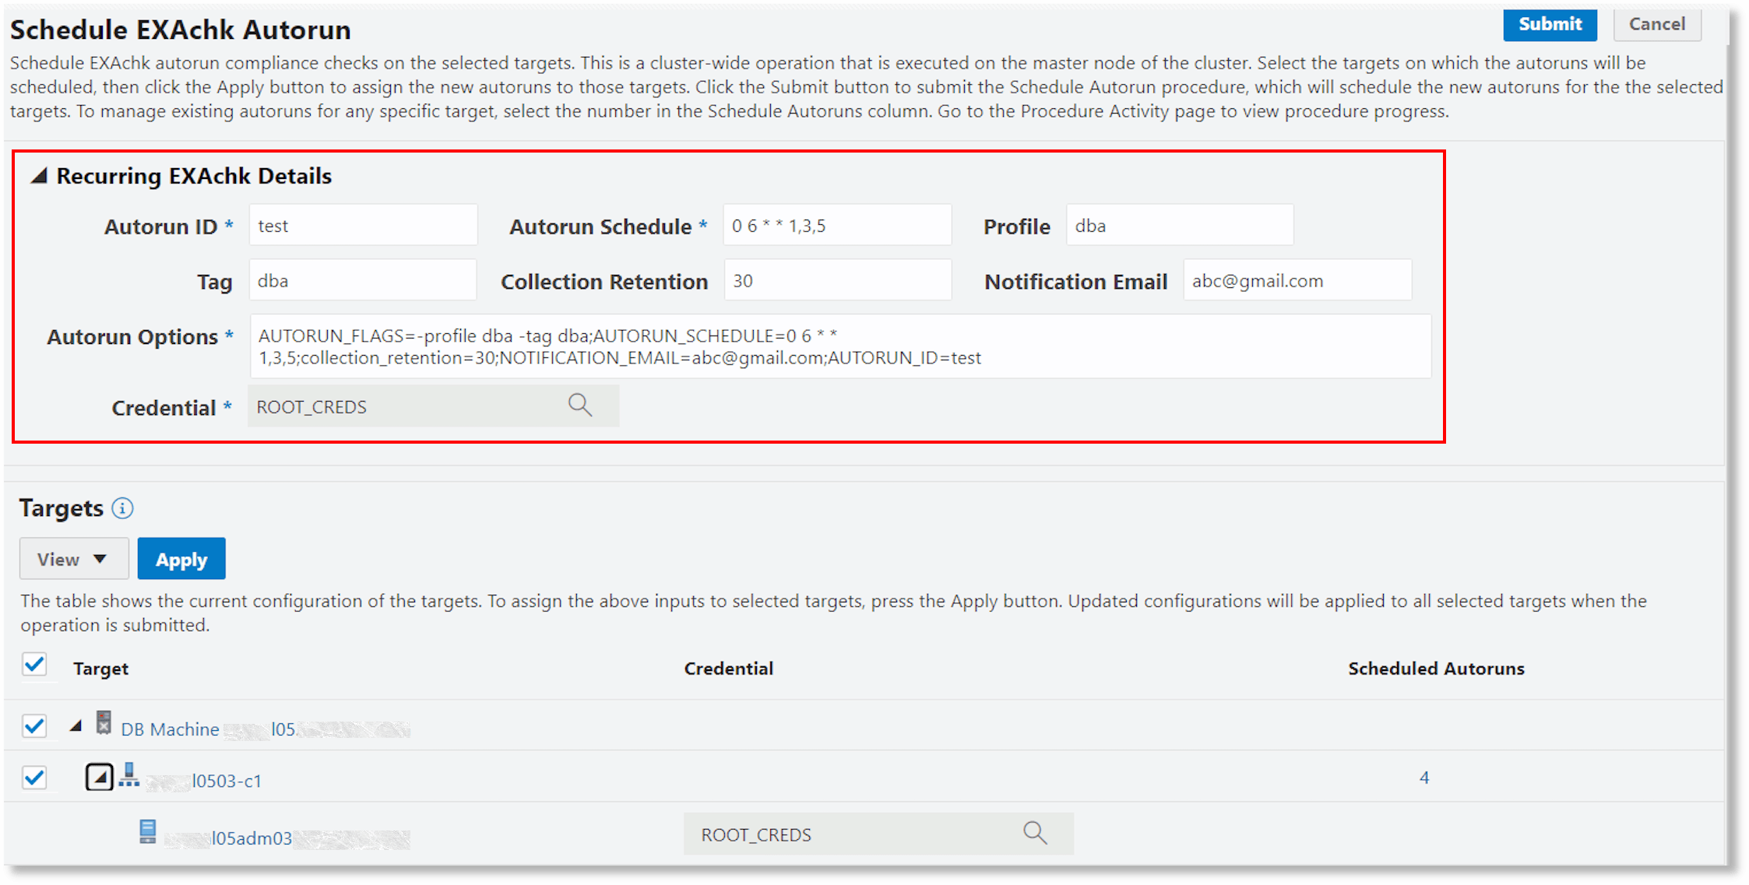Click the Submit button

[1549, 25]
